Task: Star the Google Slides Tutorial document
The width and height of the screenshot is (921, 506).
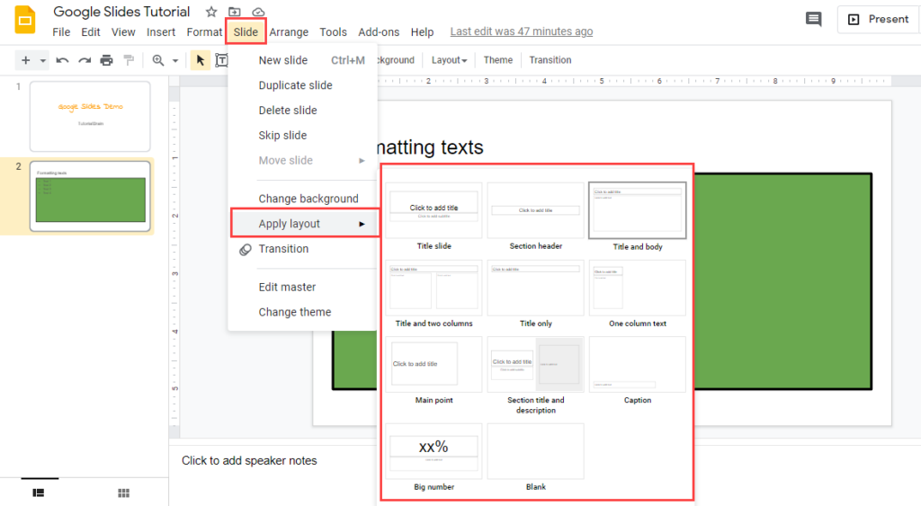Action: pos(211,12)
